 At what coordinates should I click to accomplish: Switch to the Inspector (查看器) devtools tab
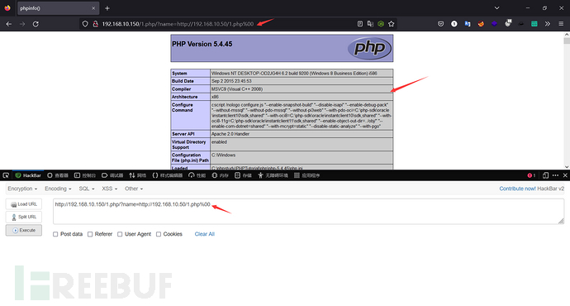(58, 175)
